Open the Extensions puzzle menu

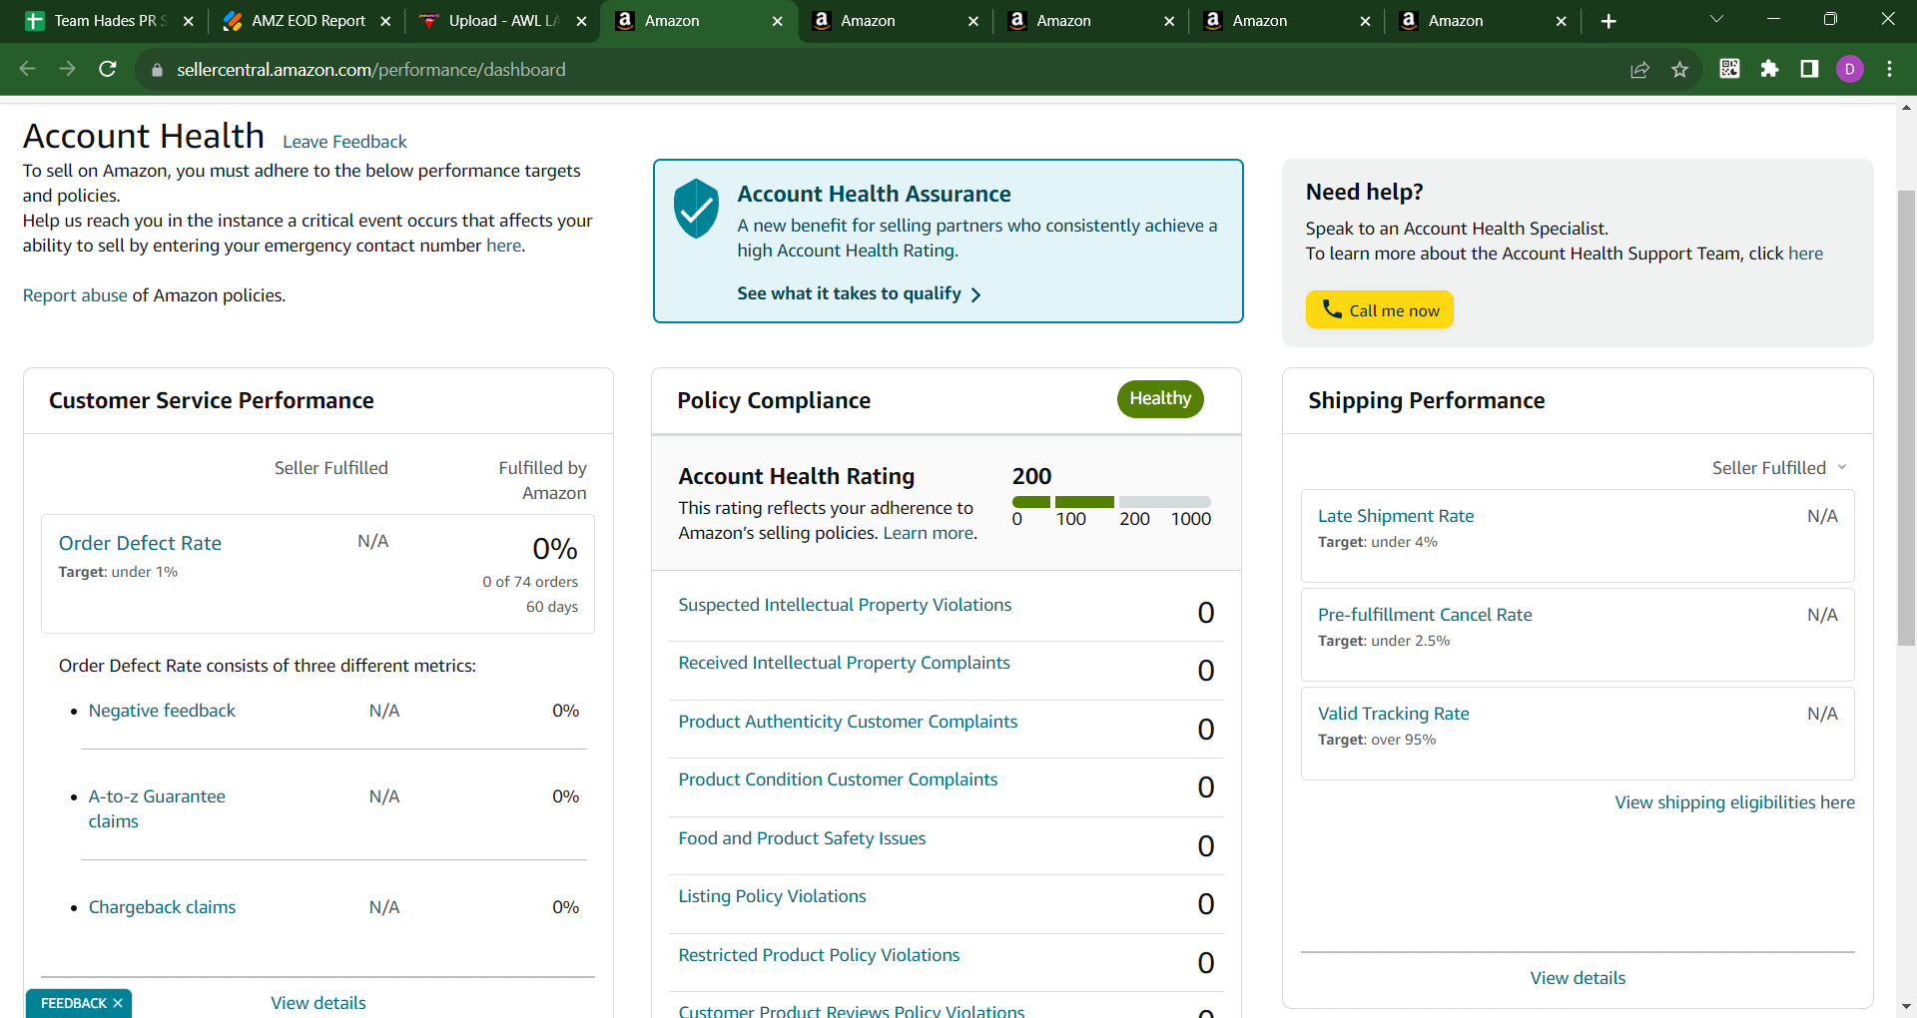pyautogui.click(x=1769, y=69)
